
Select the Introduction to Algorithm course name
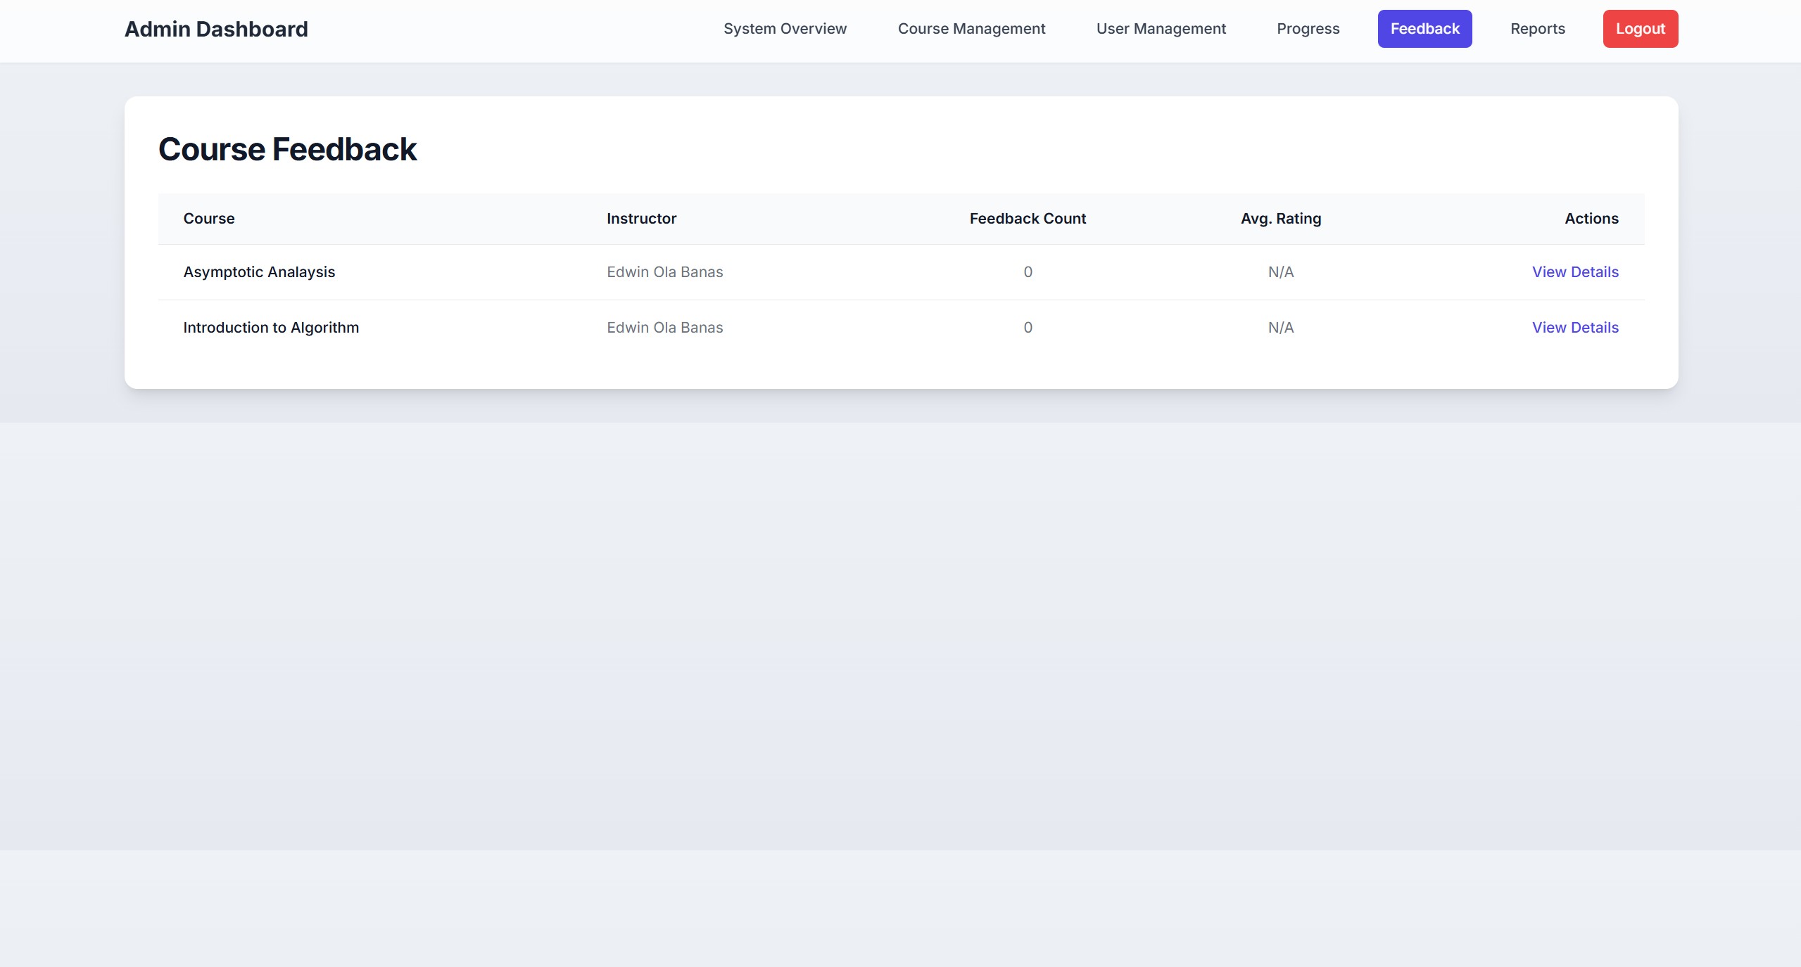(271, 328)
